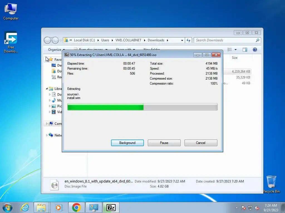Show hidden system tray icons

(237, 208)
